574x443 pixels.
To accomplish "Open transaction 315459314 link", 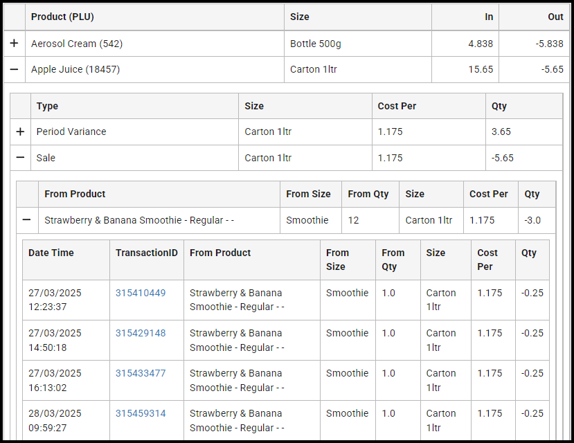I will (x=141, y=413).
